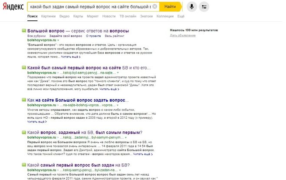
Task: Click the 'Нашлось 199 млн результатов' text
Action: point(194,30)
